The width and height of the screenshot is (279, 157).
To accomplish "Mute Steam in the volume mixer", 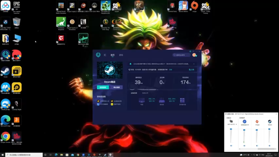I will 270,145.
